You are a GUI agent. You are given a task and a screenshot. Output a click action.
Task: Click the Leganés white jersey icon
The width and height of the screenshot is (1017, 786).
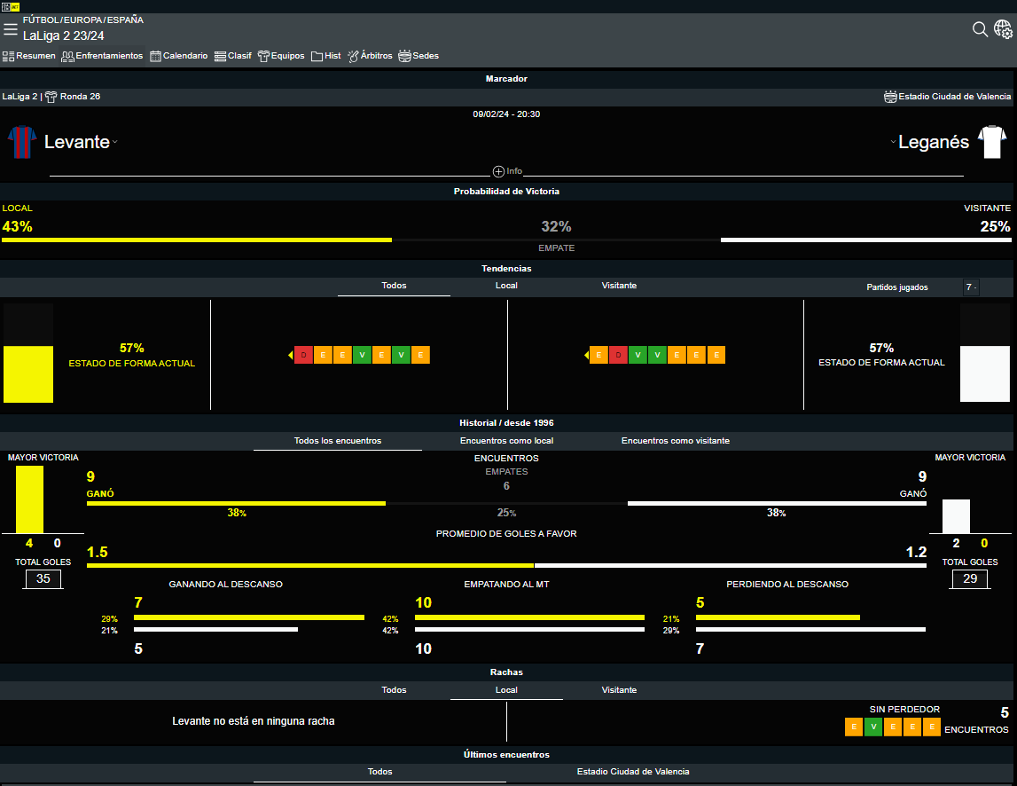click(x=991, y=142)
